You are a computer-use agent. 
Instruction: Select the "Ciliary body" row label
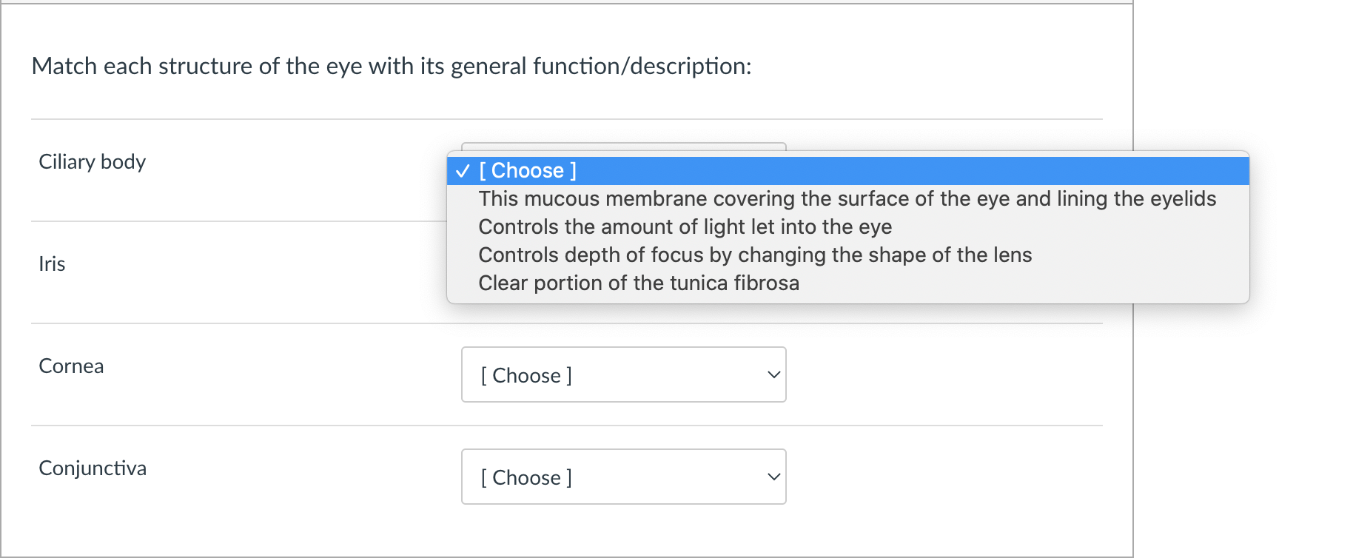(x=93, y=162)
